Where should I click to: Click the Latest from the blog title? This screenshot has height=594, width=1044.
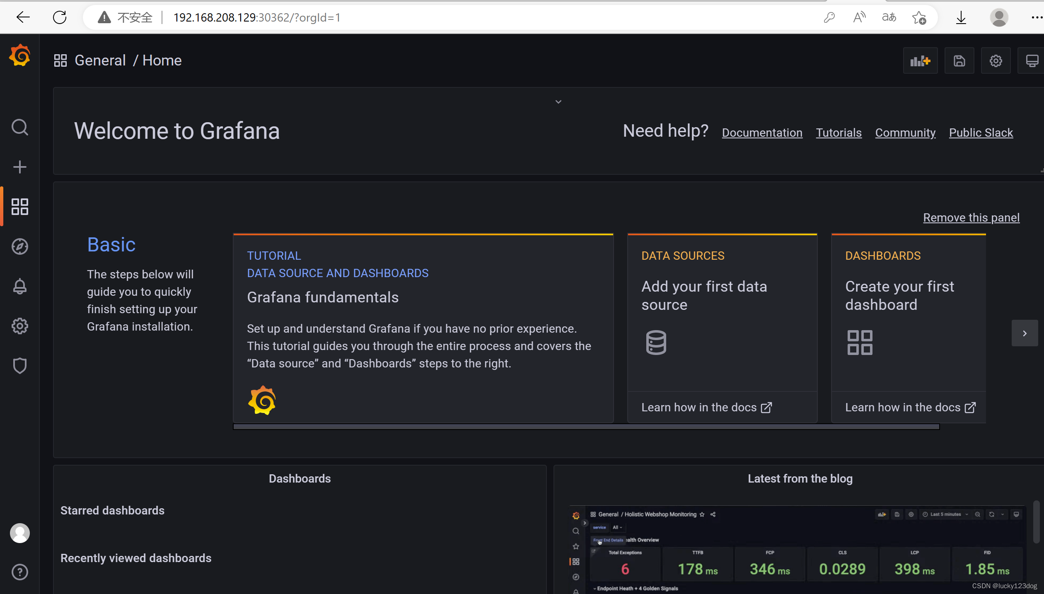click(800, 478)
